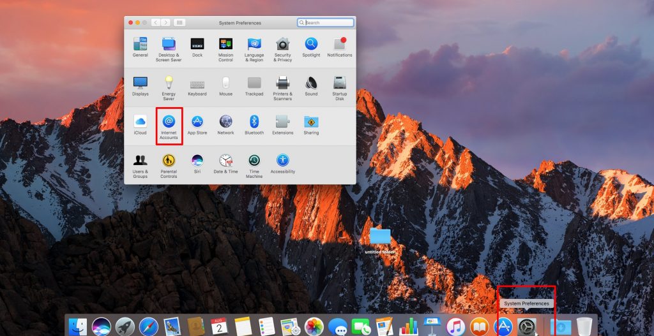Image resolution: width=654 pixels, height=336 pixels.
Task: Open Energy Saver preferences
Action: coord(169,88)
